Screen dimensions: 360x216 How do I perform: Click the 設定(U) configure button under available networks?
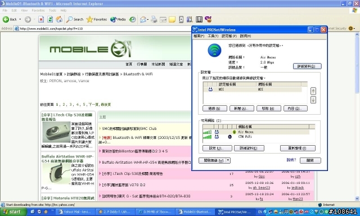click(217, 148)
